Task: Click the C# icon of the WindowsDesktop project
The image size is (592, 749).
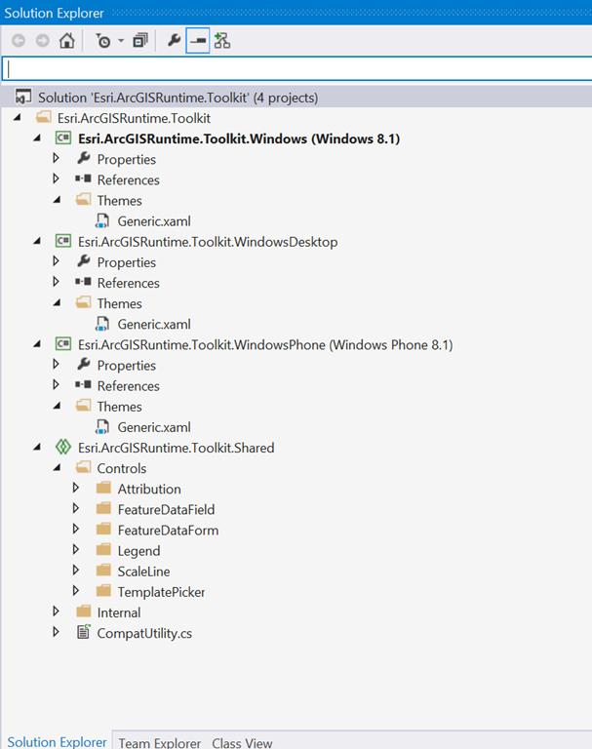Action: (x=63, y=241)
